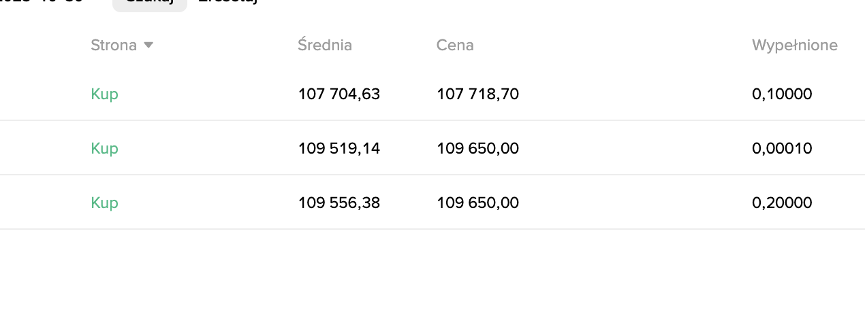
Task: Click the price 107 718,70
Action: (x=477, y=94)
